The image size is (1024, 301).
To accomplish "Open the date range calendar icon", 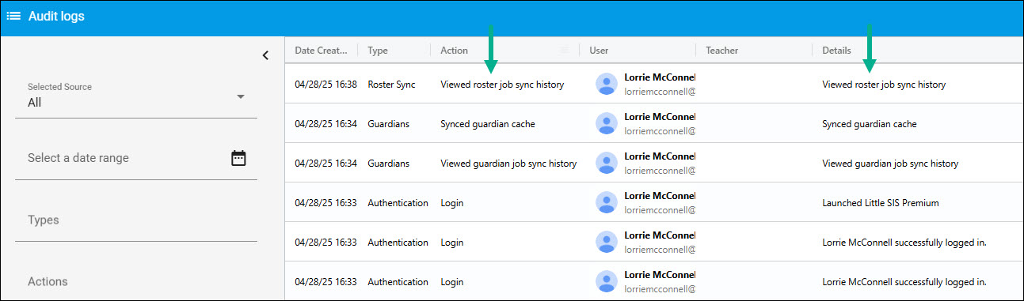I will tap(238, 158).
